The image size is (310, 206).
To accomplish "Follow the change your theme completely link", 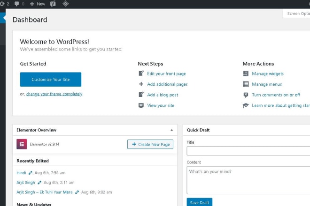I will [54, 94].
